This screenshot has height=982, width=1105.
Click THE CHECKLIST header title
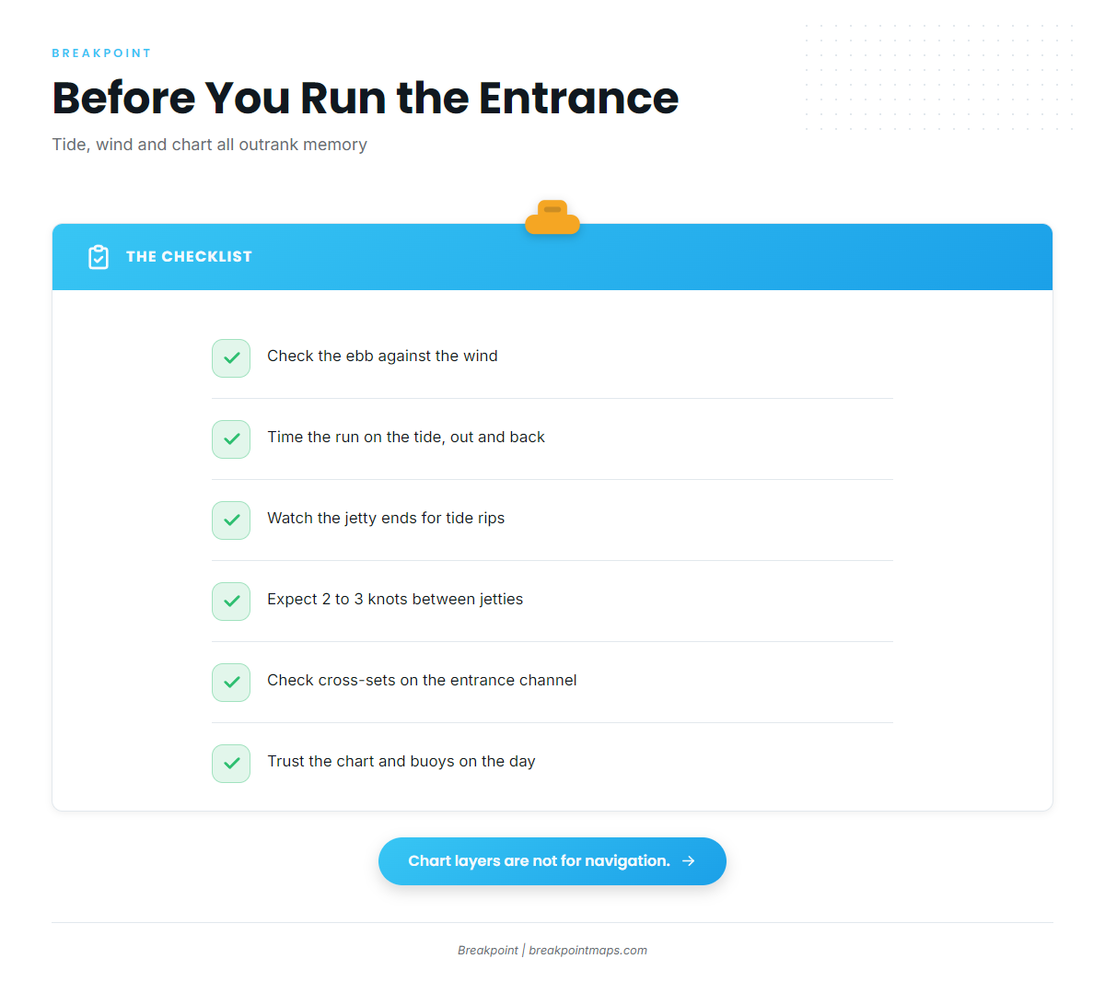[x=189, y=257]
